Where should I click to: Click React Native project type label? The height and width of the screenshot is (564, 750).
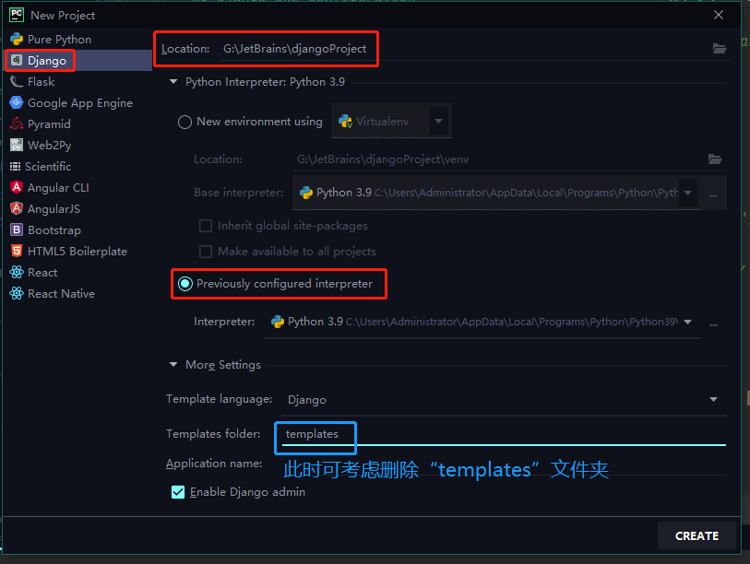point(61,293)
